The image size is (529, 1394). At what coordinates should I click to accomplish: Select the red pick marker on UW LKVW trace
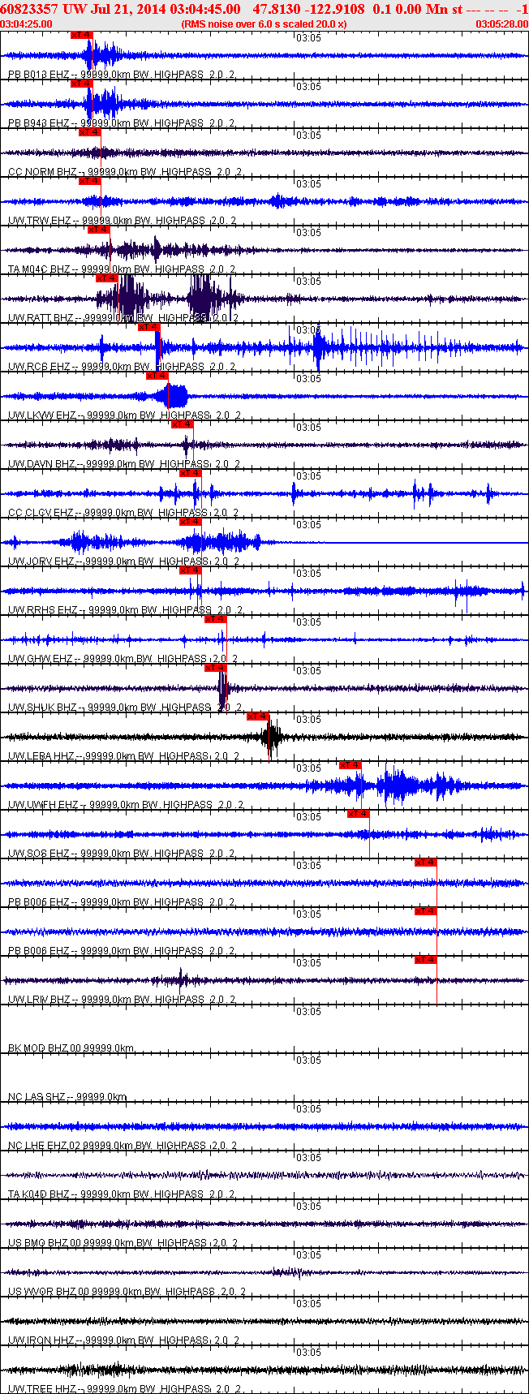point(157,376)
